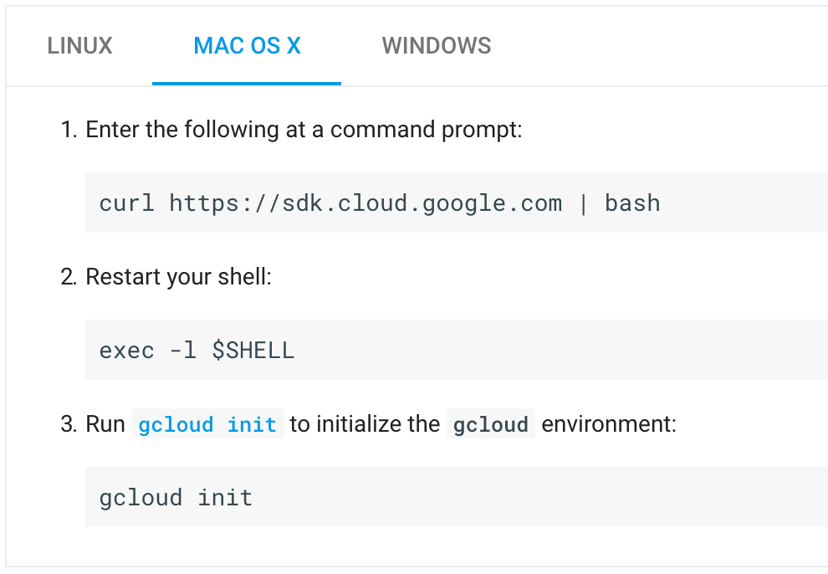This screenshot has width=828, height=574.
Task: Click $SHELL in the second command
Action: (x=253, y=351)
